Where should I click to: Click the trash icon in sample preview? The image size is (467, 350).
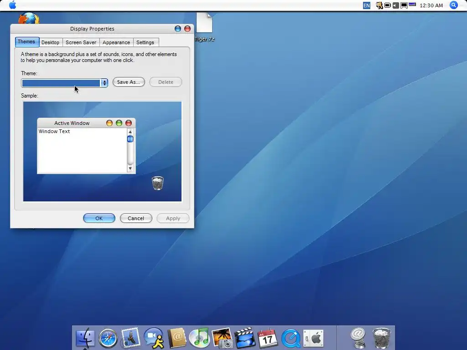158,183
